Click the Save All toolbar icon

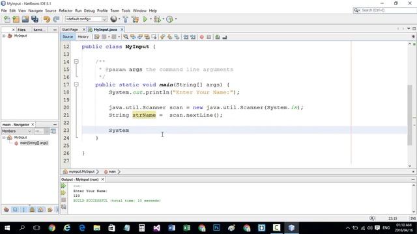pos(35,19)
